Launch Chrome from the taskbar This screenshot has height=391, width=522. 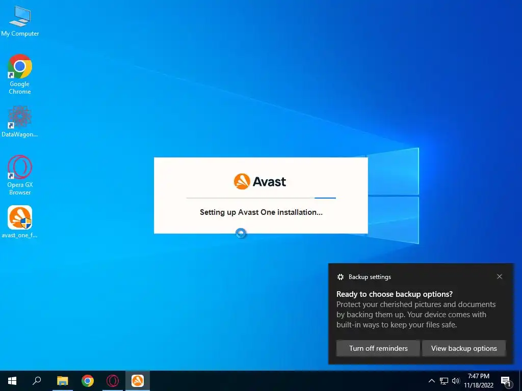[88, 381]
